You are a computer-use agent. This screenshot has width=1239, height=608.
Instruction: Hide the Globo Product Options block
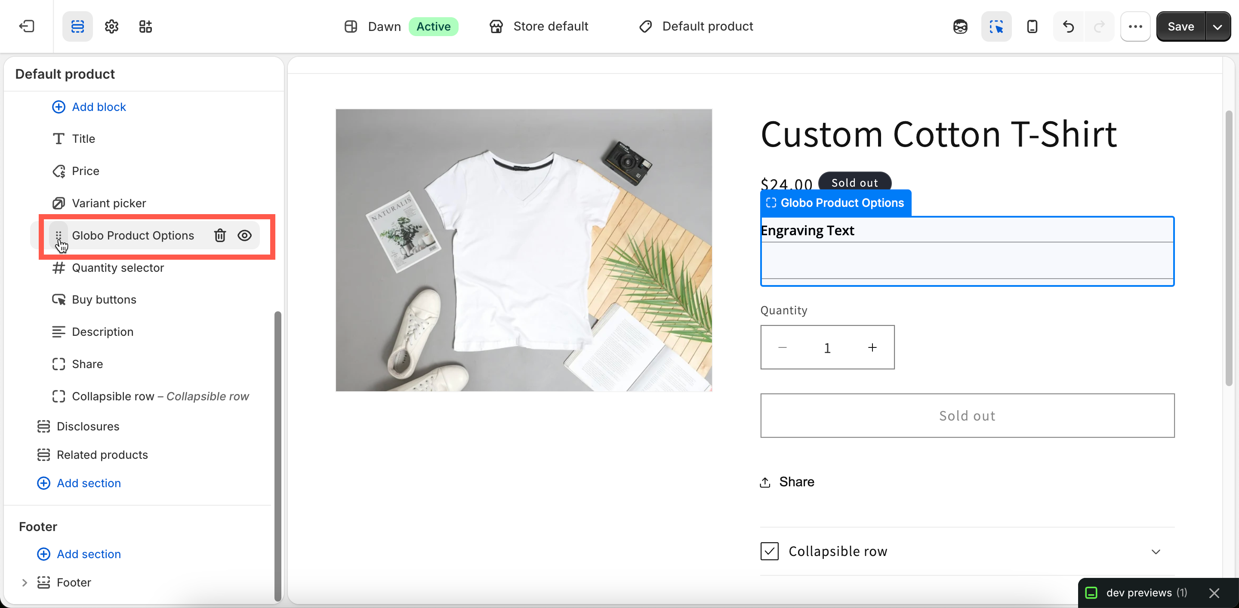(x=244, y=236)
